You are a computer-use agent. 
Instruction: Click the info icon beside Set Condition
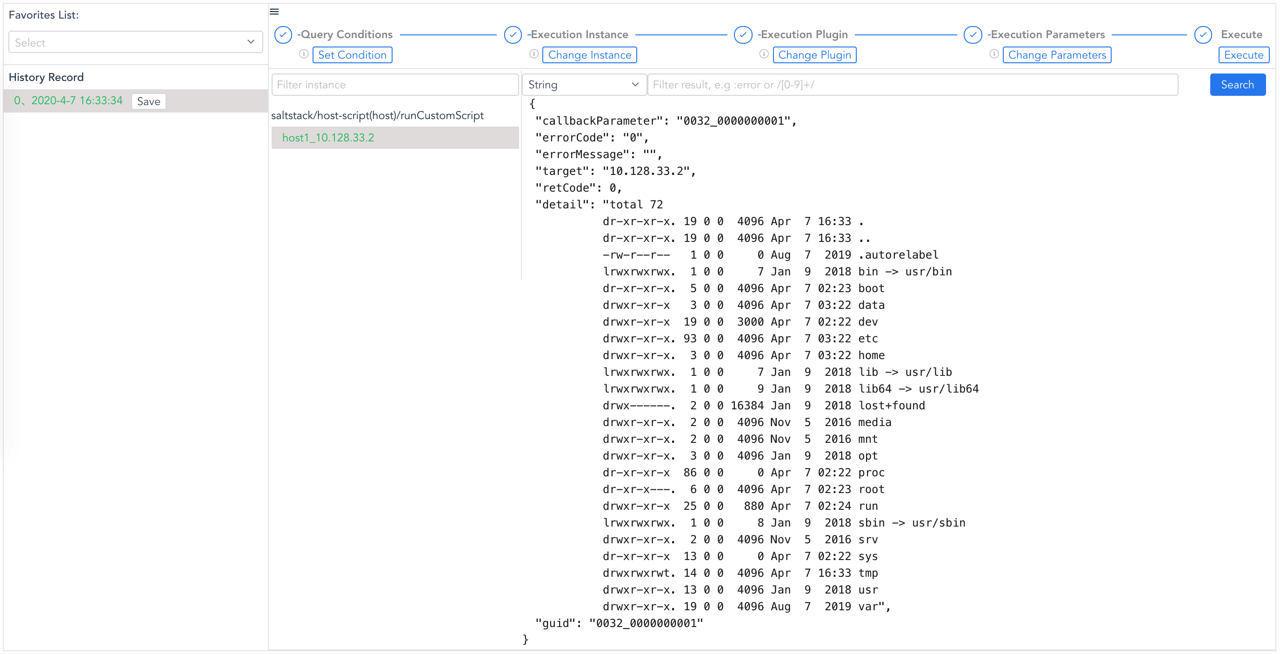(304, 54)
